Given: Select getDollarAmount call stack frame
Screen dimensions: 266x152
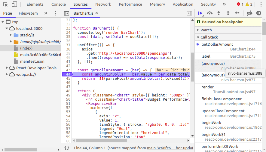Looking at the screenshot, I should [228, 47].
